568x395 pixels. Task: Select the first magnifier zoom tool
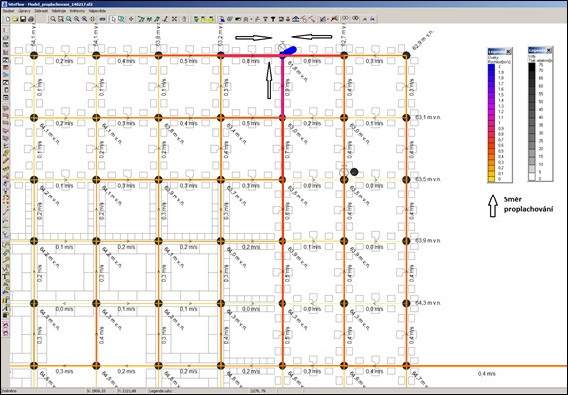pos(53,19)
